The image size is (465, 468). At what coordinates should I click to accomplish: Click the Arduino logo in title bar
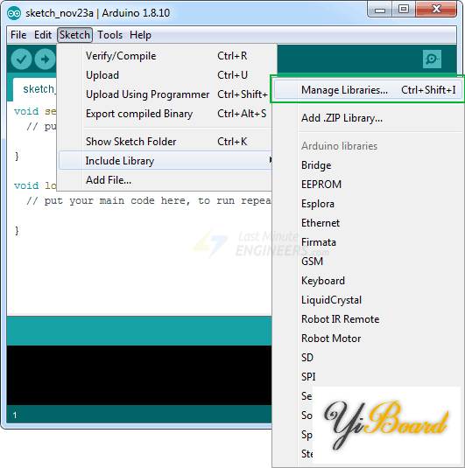[14, 13]
